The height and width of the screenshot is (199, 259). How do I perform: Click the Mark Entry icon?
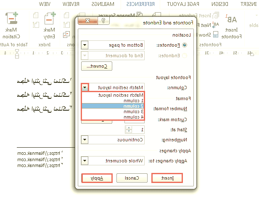coord(50,19)
